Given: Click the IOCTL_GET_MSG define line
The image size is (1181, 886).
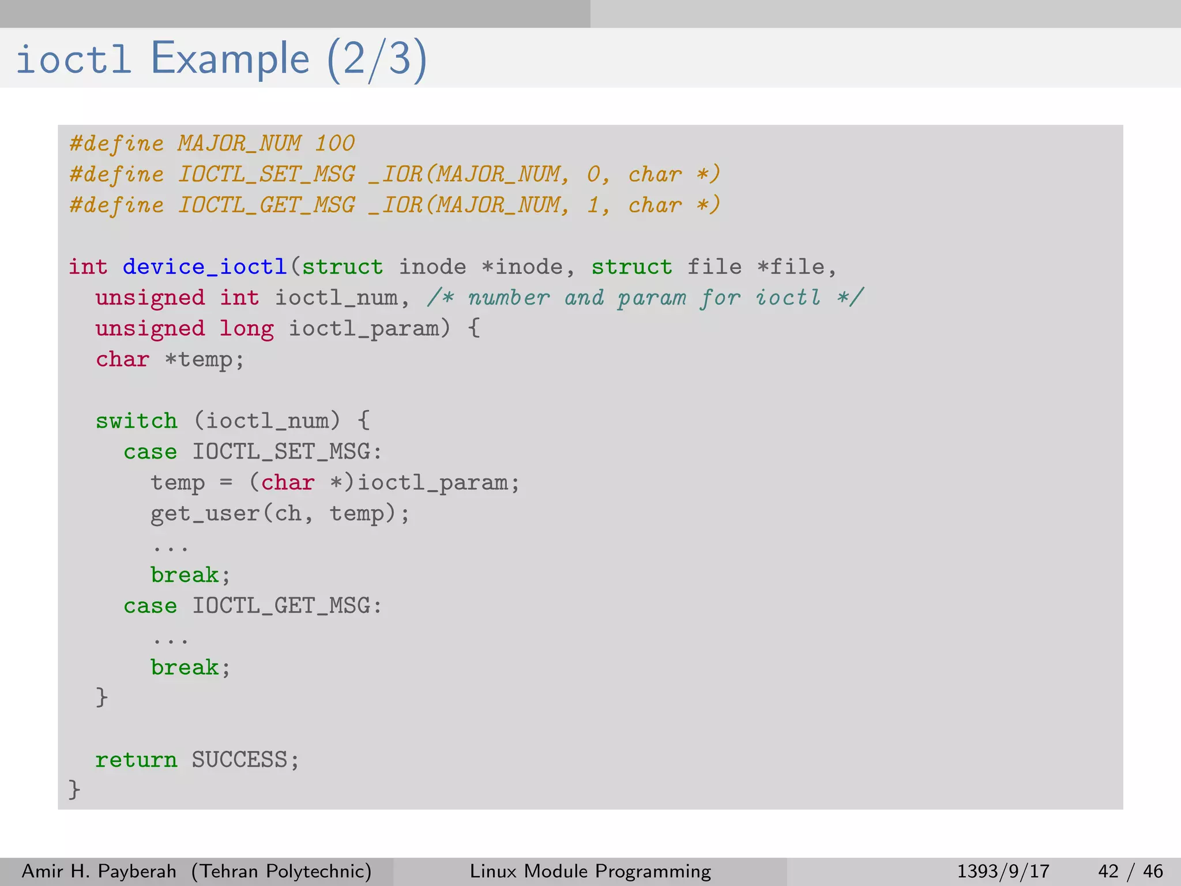Looking at the screenshot, I should coord(395,205).
